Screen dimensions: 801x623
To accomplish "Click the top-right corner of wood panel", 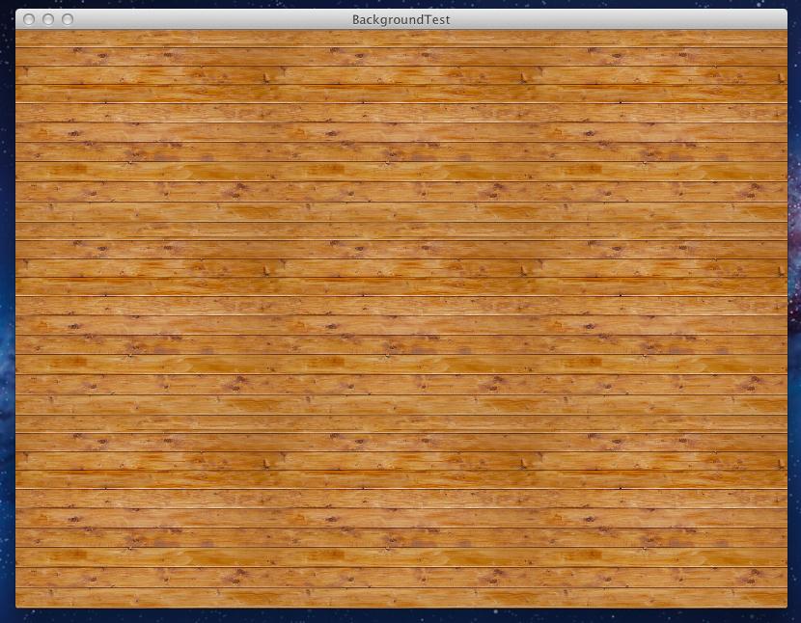I will 784,33.
